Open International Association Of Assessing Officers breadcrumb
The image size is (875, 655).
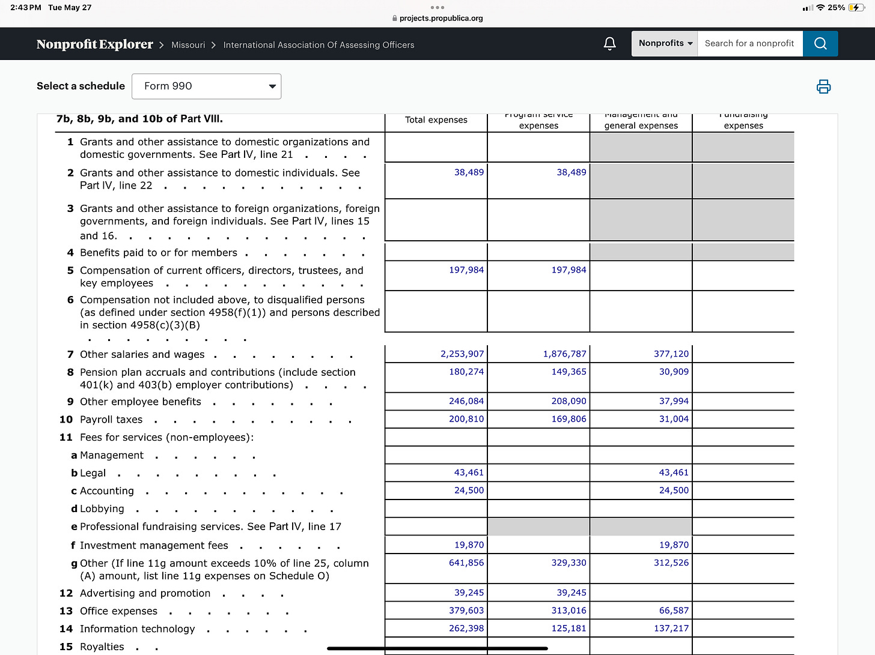[x=319, y=45]
